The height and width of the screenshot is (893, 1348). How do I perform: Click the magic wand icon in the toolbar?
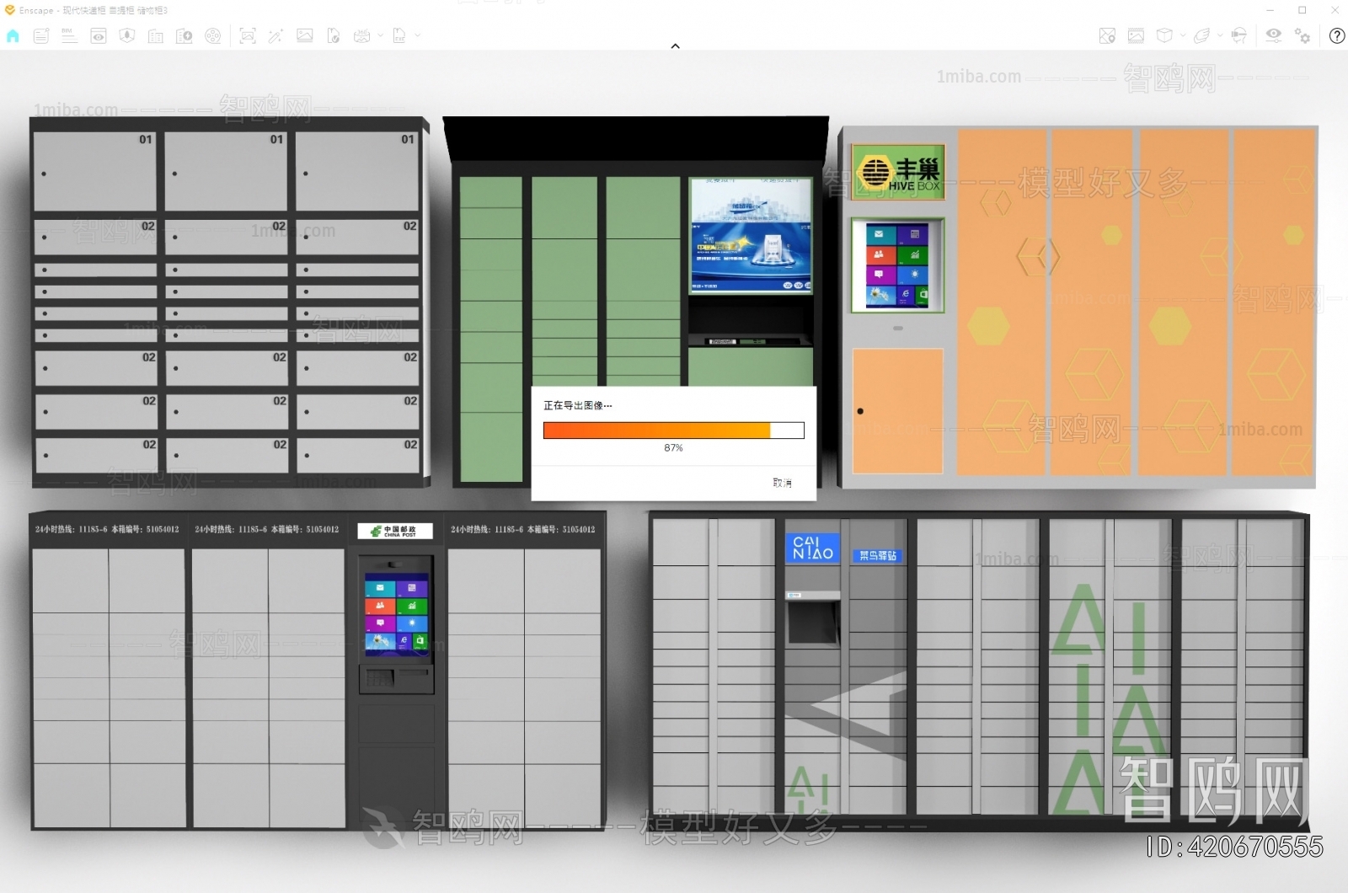(275, 35)
